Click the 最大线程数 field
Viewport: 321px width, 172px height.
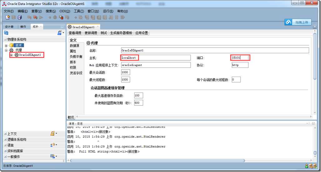tap(126, 79)
